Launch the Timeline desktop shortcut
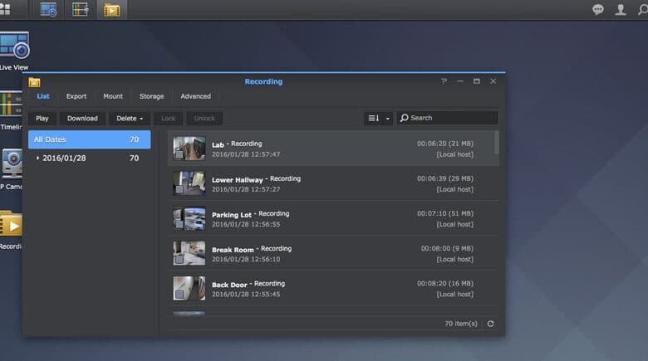The image size is (648, 361). [x=11, y=110]
